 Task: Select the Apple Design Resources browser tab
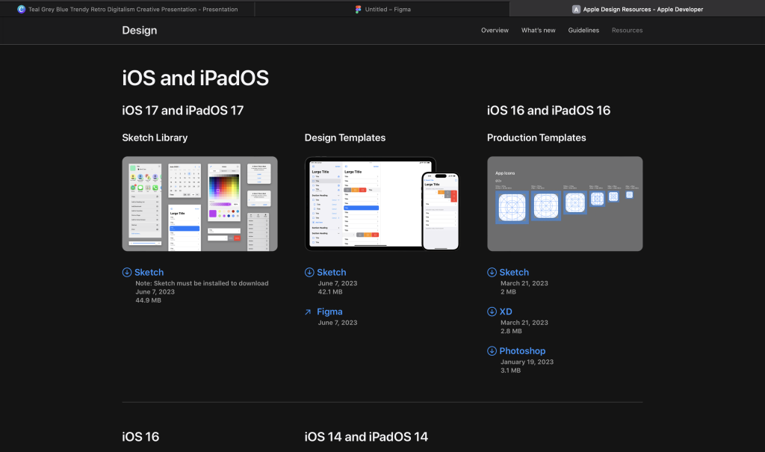pyautogui.click(x=637, y=9)
